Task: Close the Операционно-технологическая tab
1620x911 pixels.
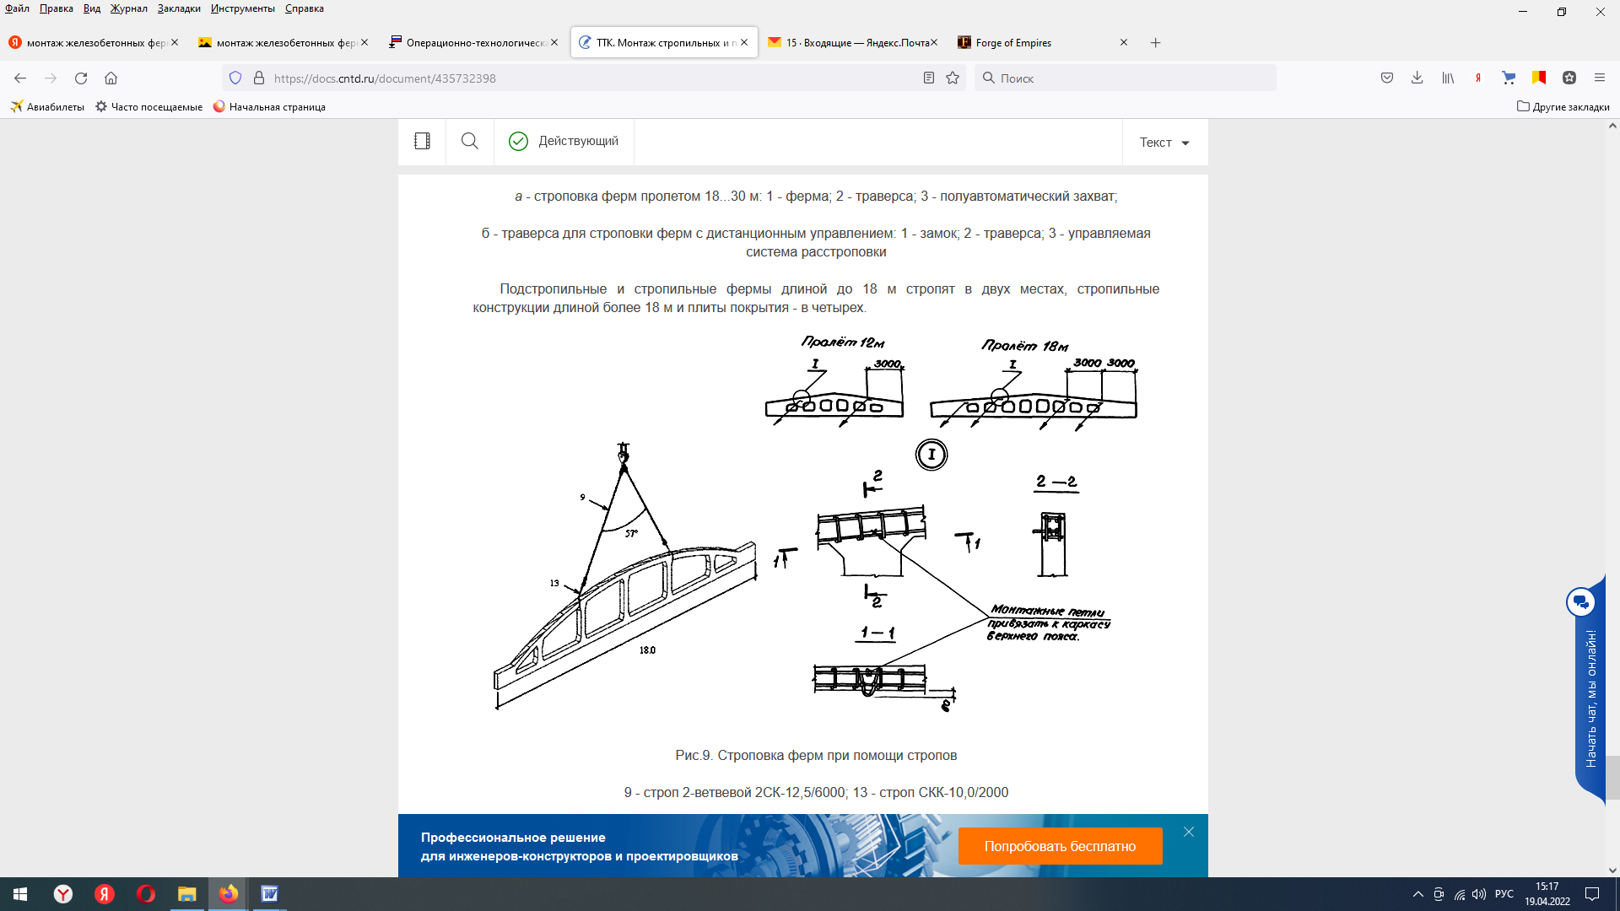Action: (554, 42)
